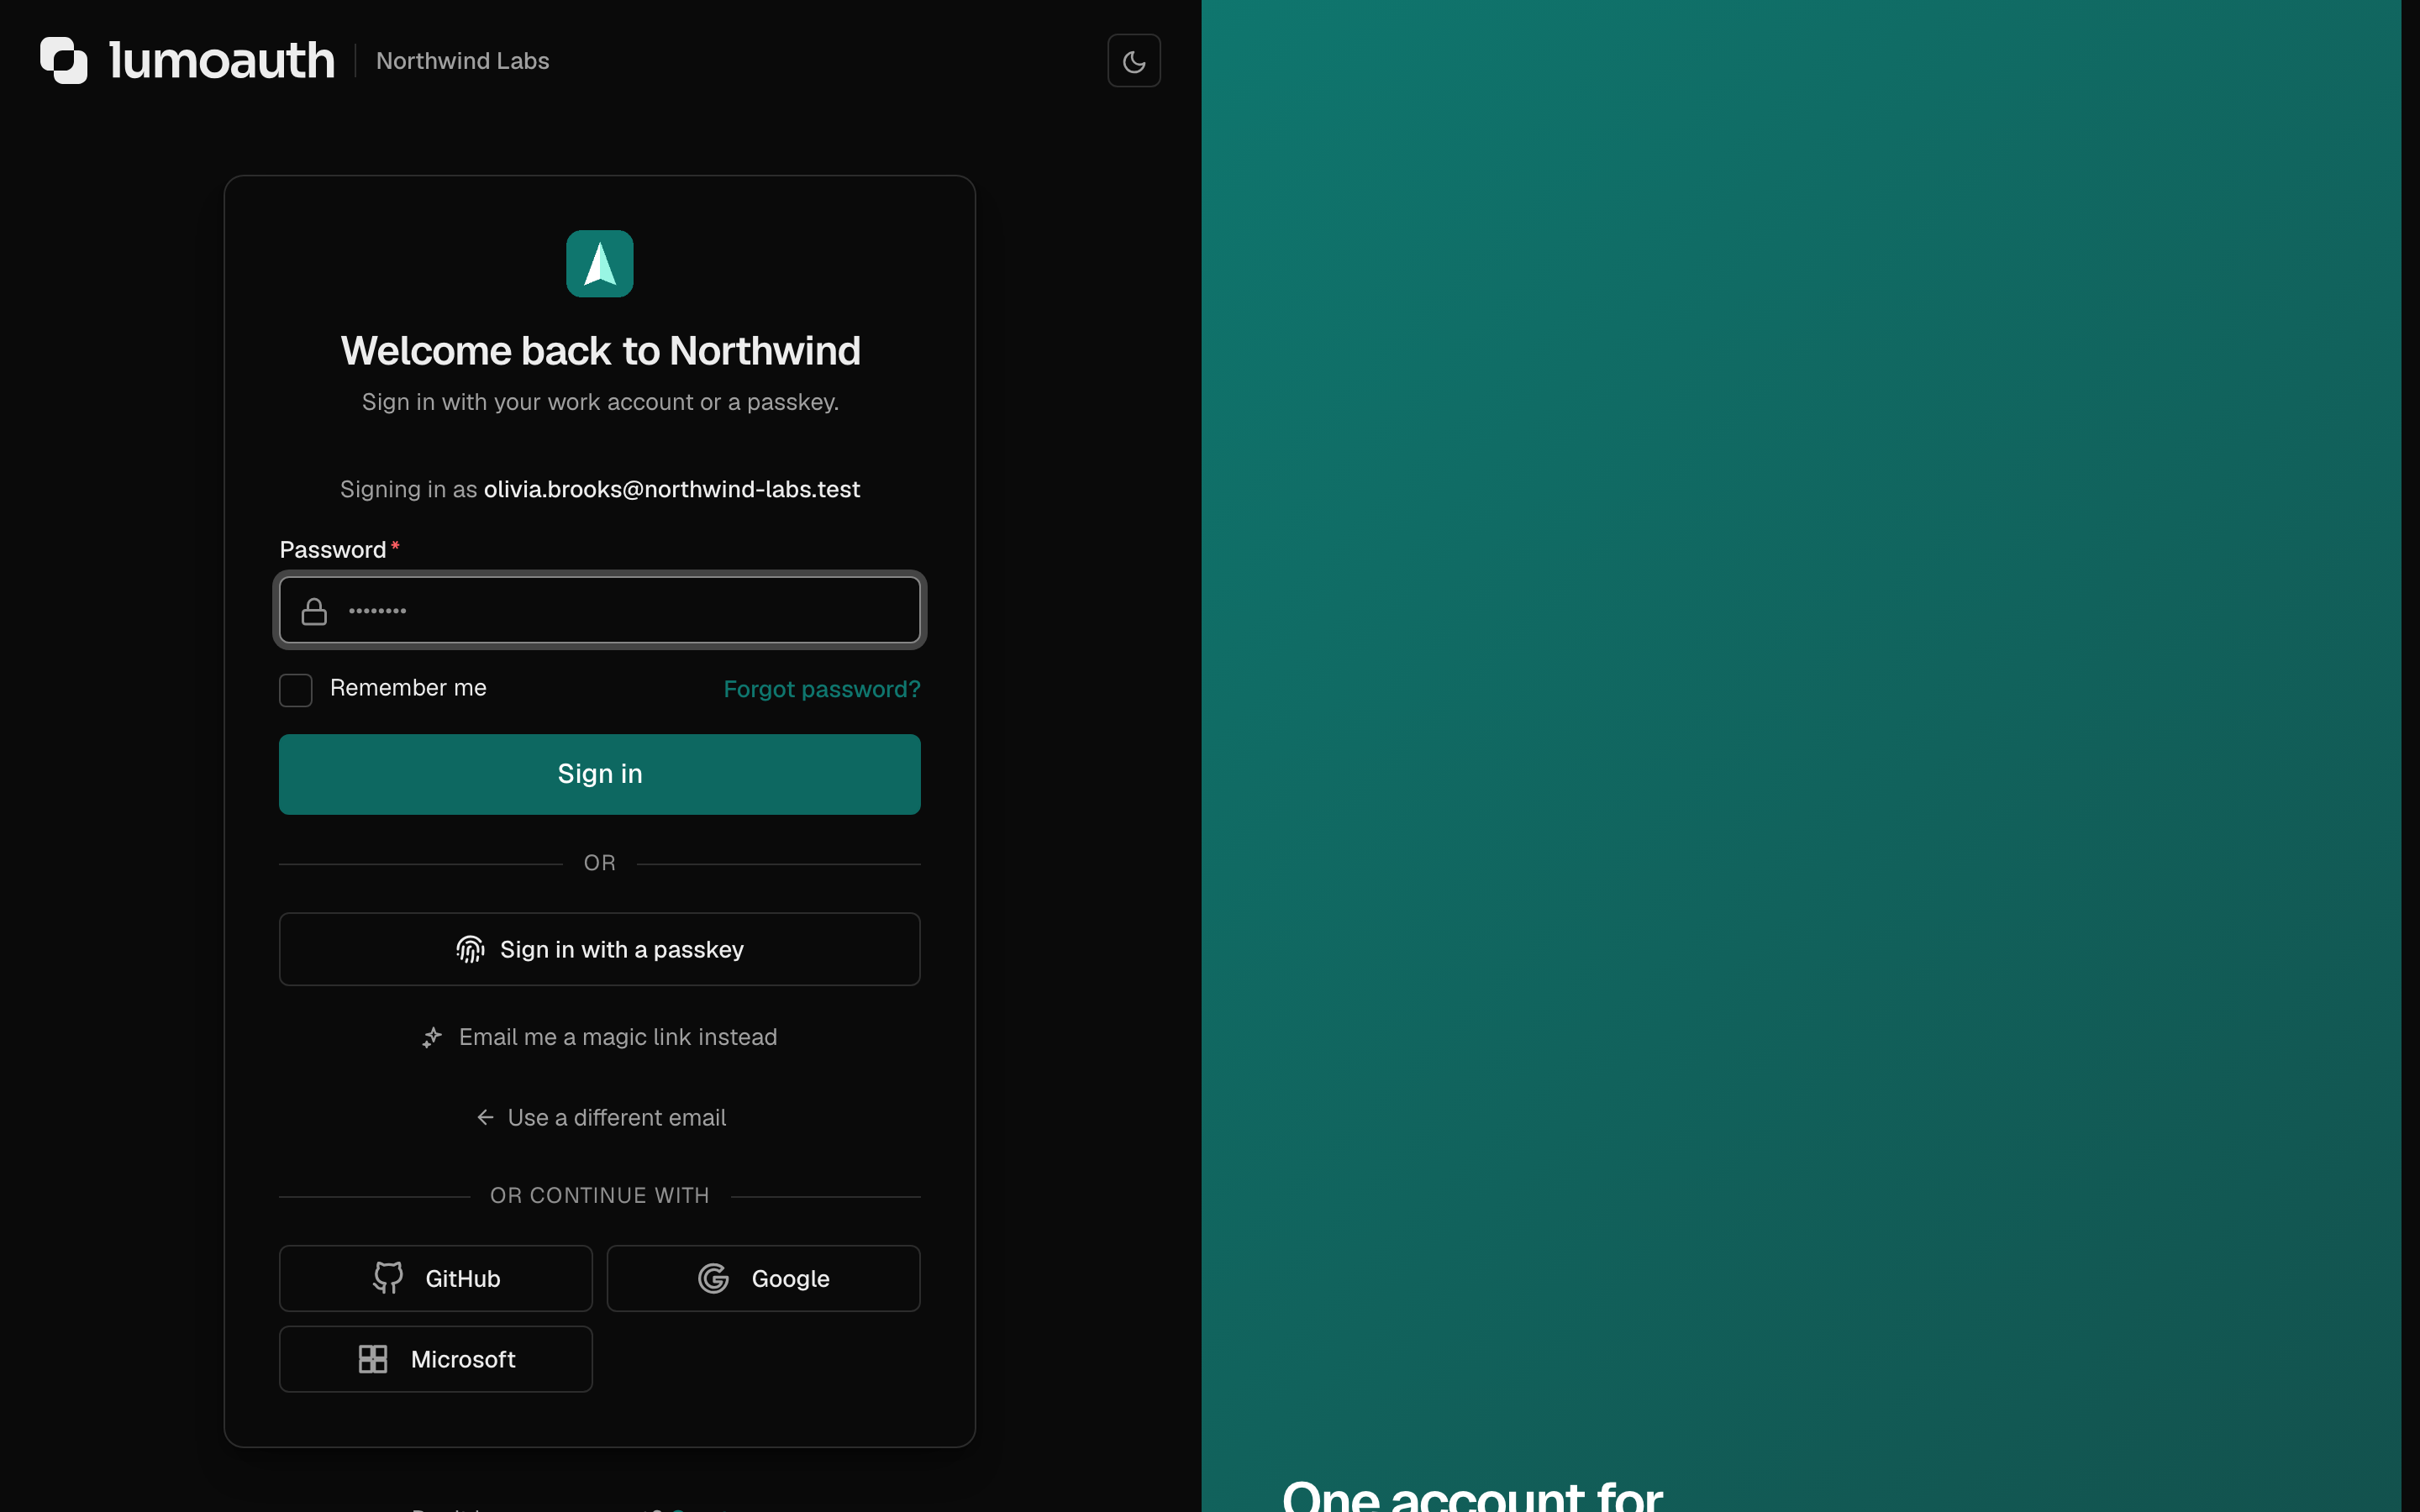
Task: Enable the Remember me checkbox
Action: (296, 690)
